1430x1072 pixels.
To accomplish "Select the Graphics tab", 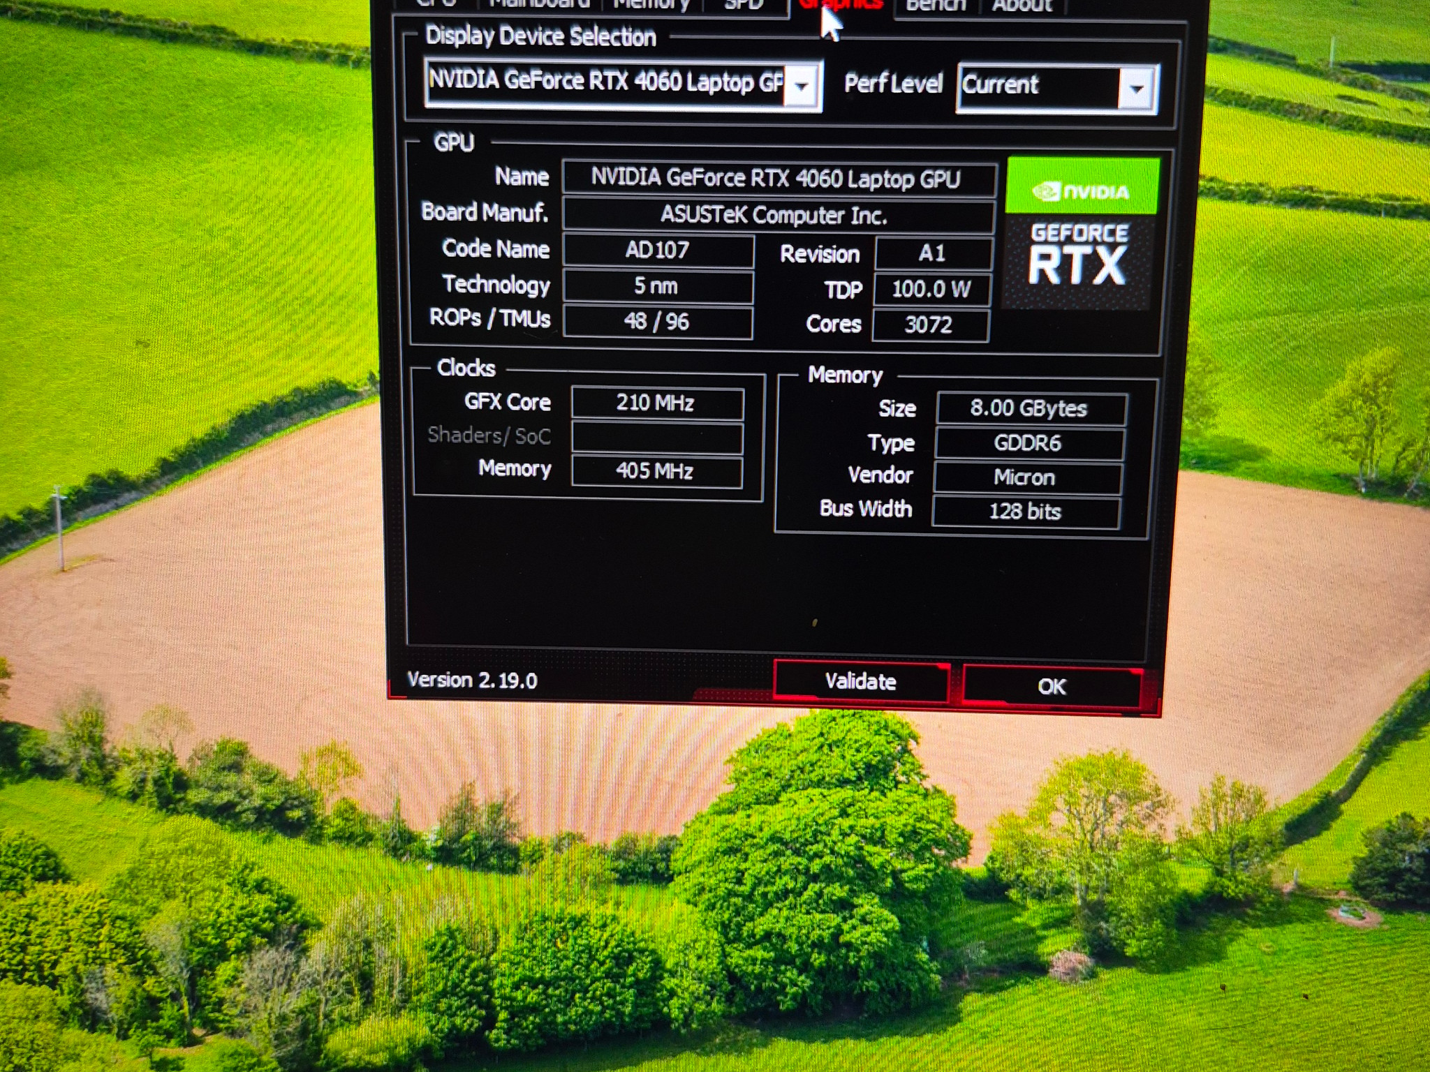I will (x=841, y=6).
